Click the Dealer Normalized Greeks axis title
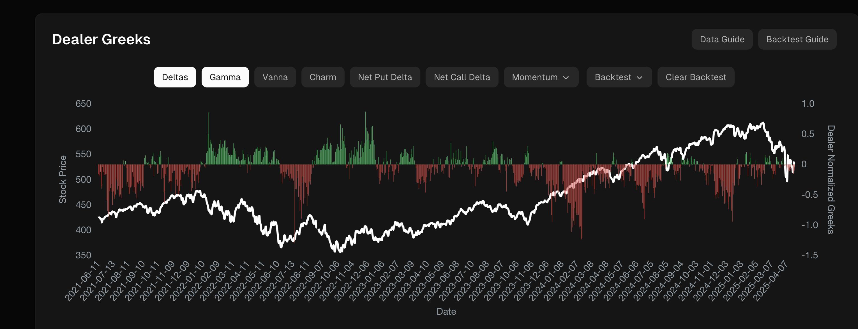This screenshot has height=329, width=858. (831, 179)
